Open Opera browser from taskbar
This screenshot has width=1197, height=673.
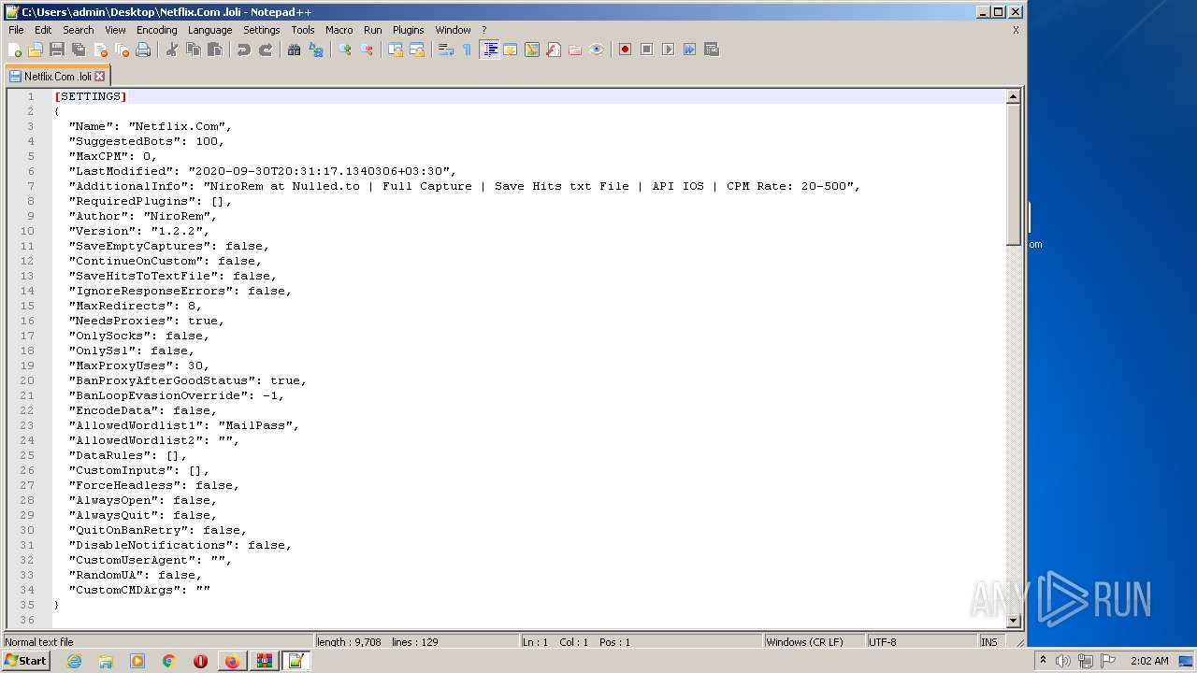pos(200,661)
